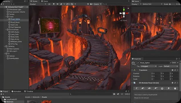The height and width of the screenshot is (103, 181).
Task: Click the Road_Spline name field in Inspector
Action: [154, 63]
